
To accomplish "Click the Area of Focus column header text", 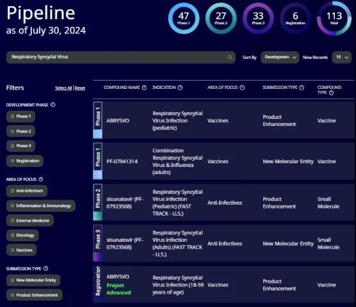I will tap(223, 88).
